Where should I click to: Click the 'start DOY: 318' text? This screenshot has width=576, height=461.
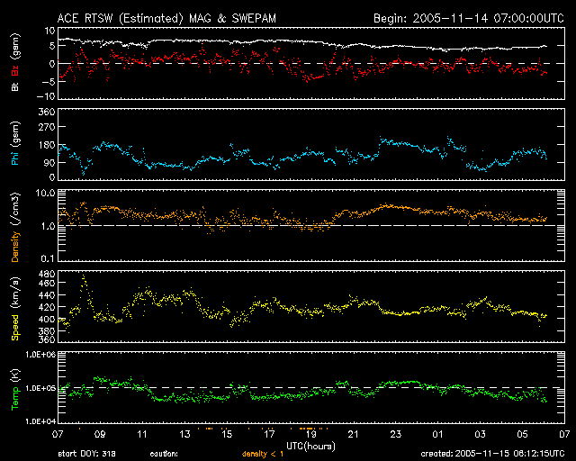pyautogui.click(x=86, y=454)
